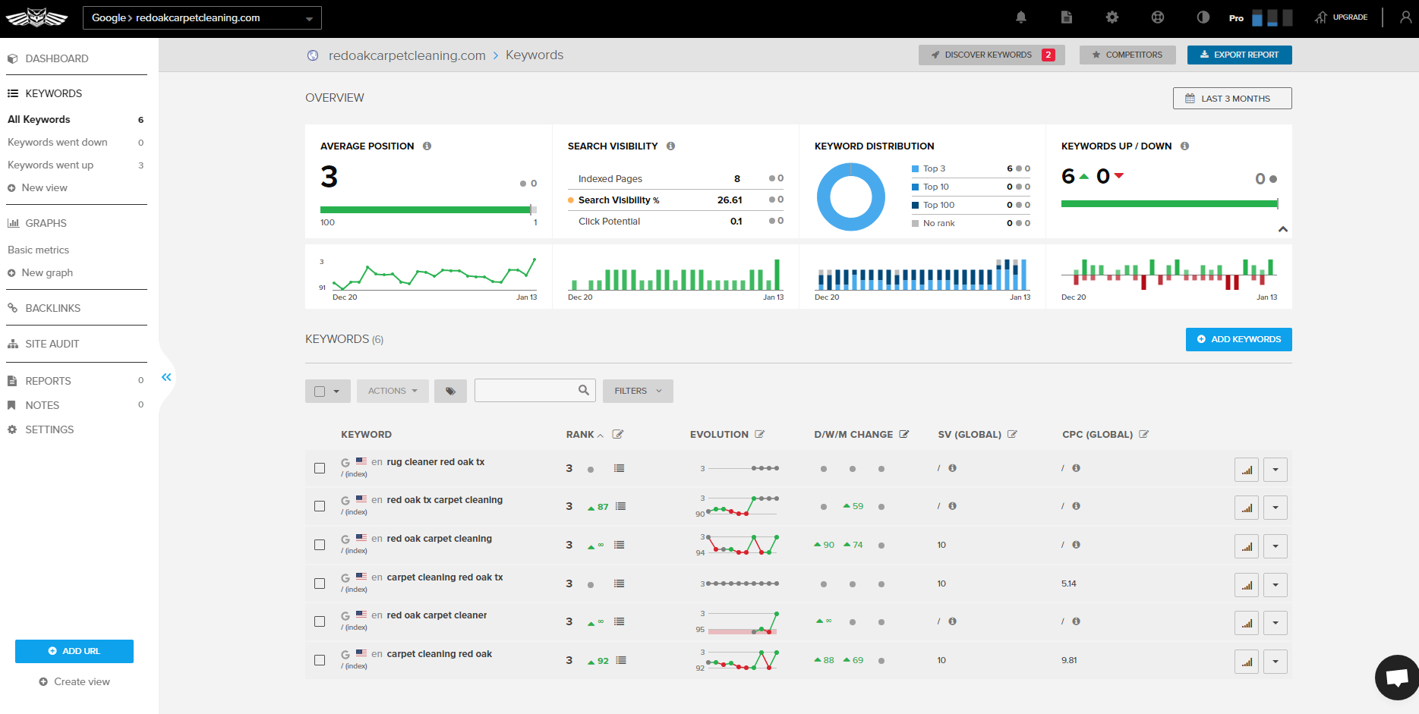Select checkbox for 'red oak tx carpet cleaning'
Image resolution: width=1419 pixels, height=714 pixels.
[320, 506]
